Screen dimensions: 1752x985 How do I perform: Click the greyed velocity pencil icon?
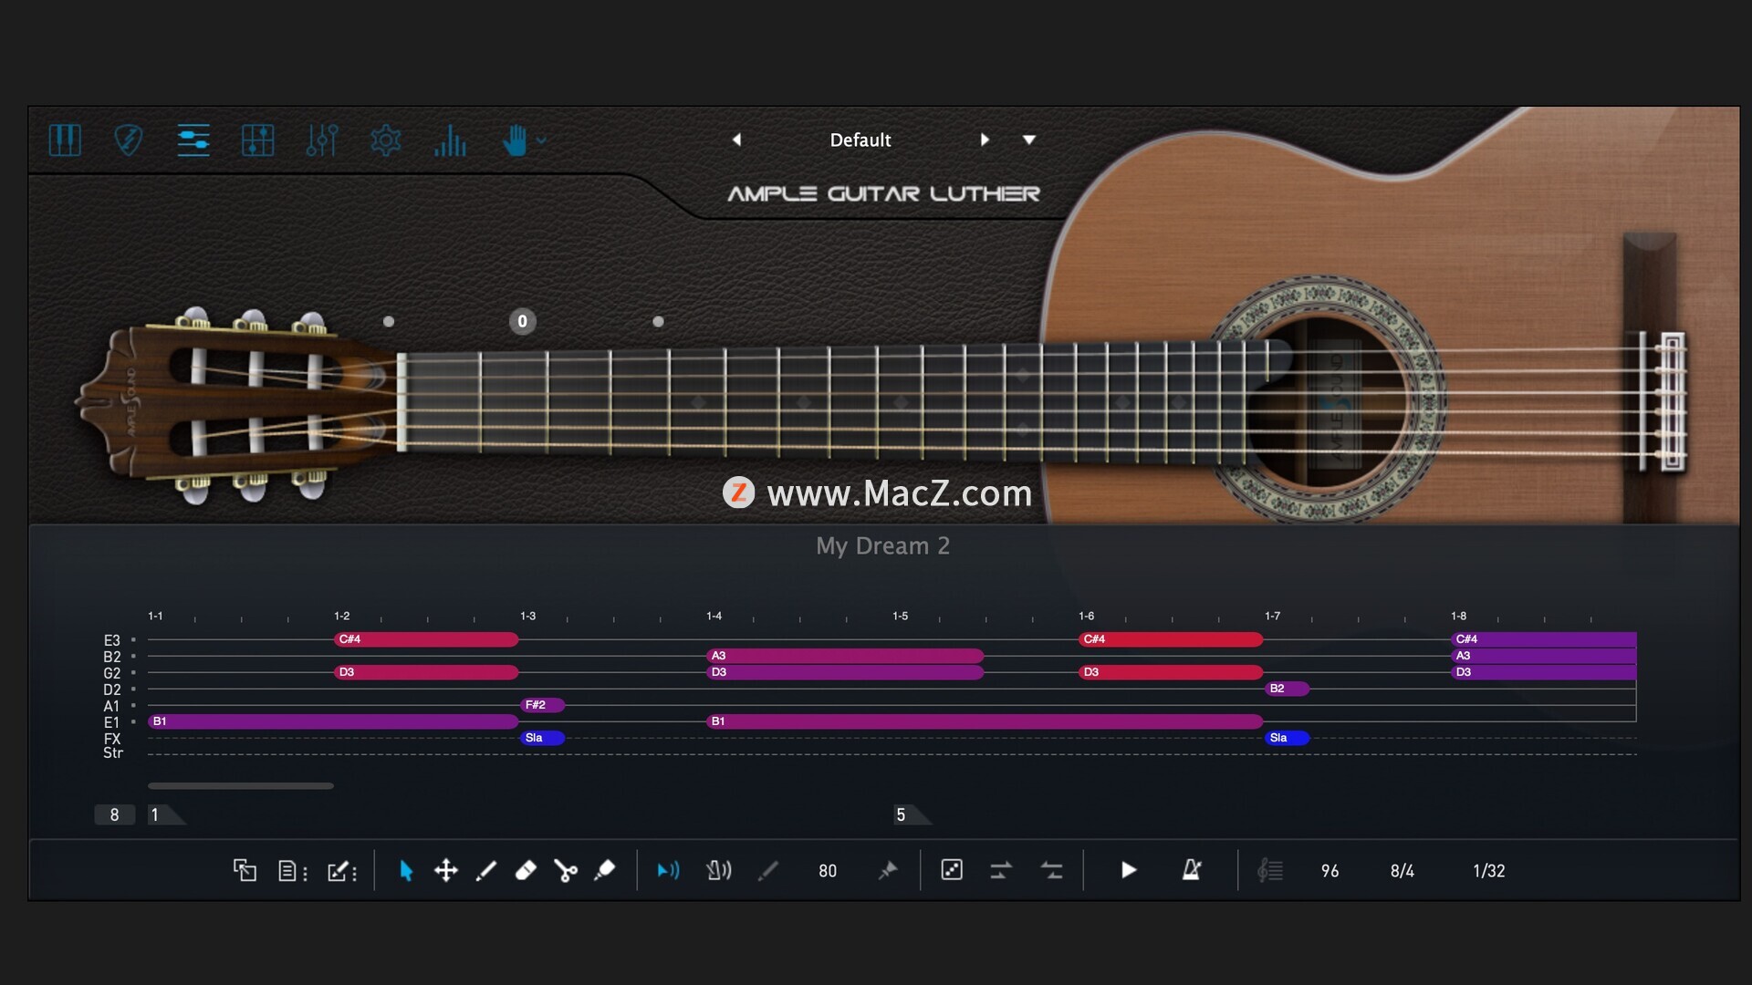[x=768, y=871]
